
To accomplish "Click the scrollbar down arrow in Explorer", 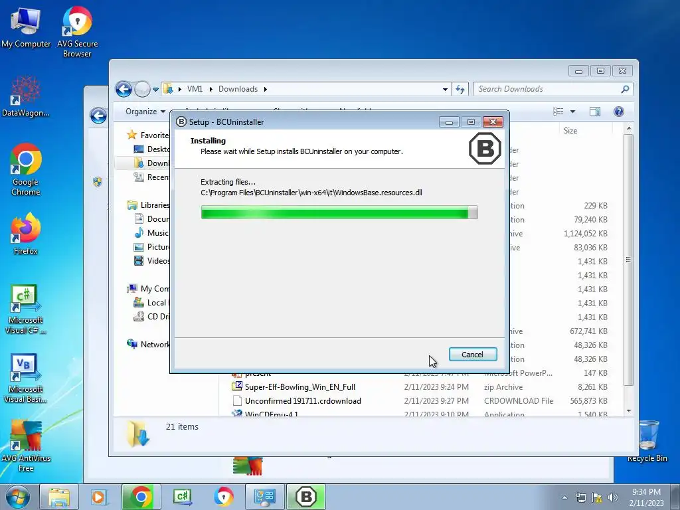I will tap(629, 410).
